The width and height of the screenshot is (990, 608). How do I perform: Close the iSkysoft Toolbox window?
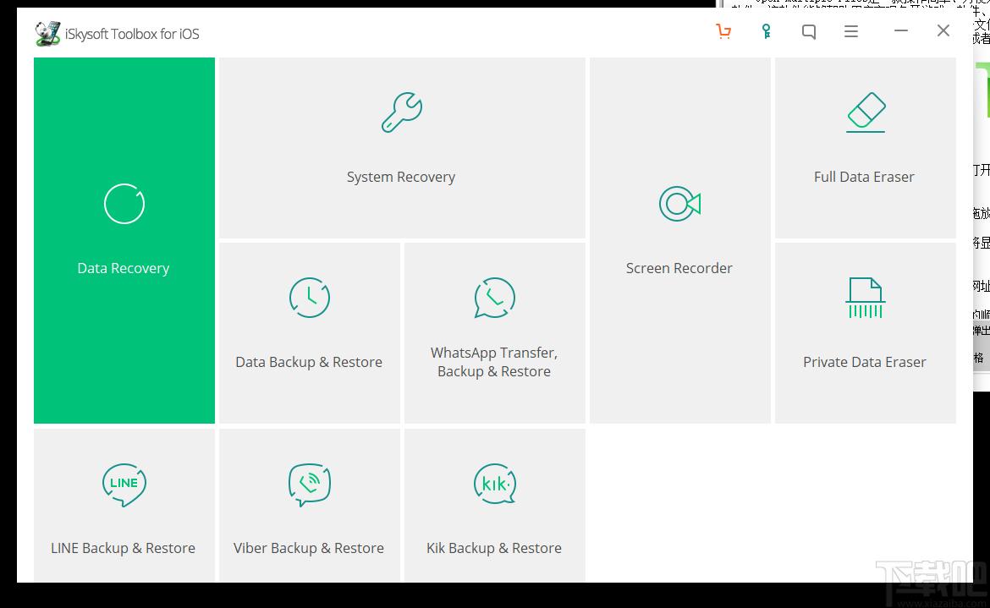[x=943, y=30]
